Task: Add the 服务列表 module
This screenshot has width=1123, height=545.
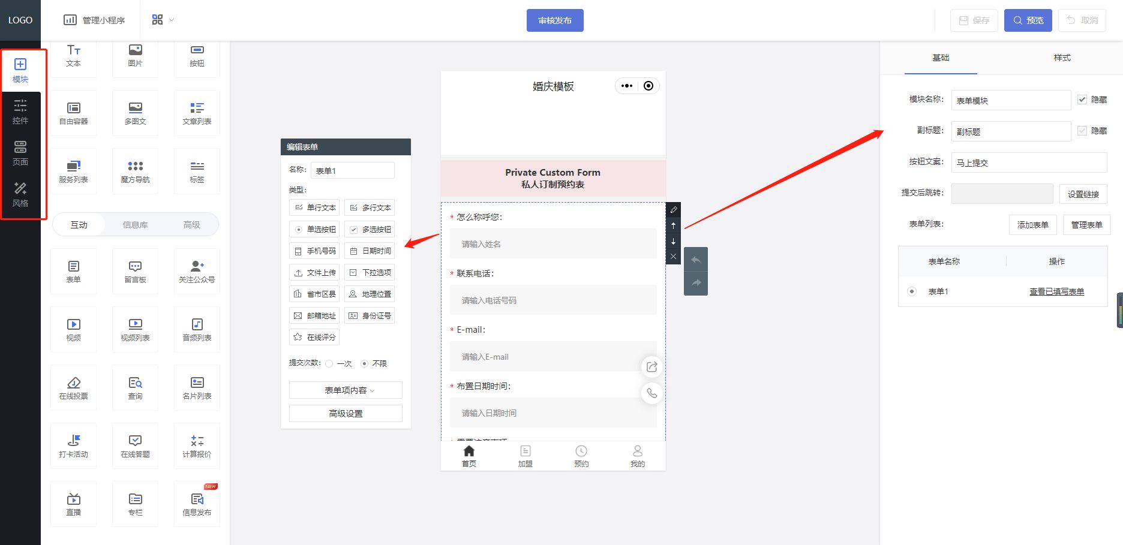Action: (74, 171)
